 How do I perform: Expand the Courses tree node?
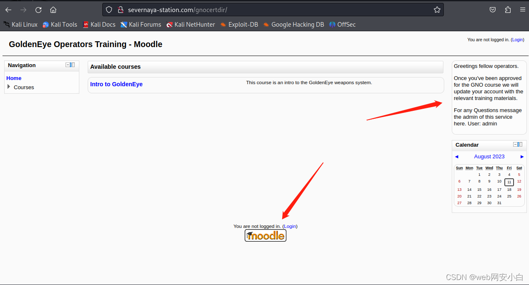tap(9, 87)
